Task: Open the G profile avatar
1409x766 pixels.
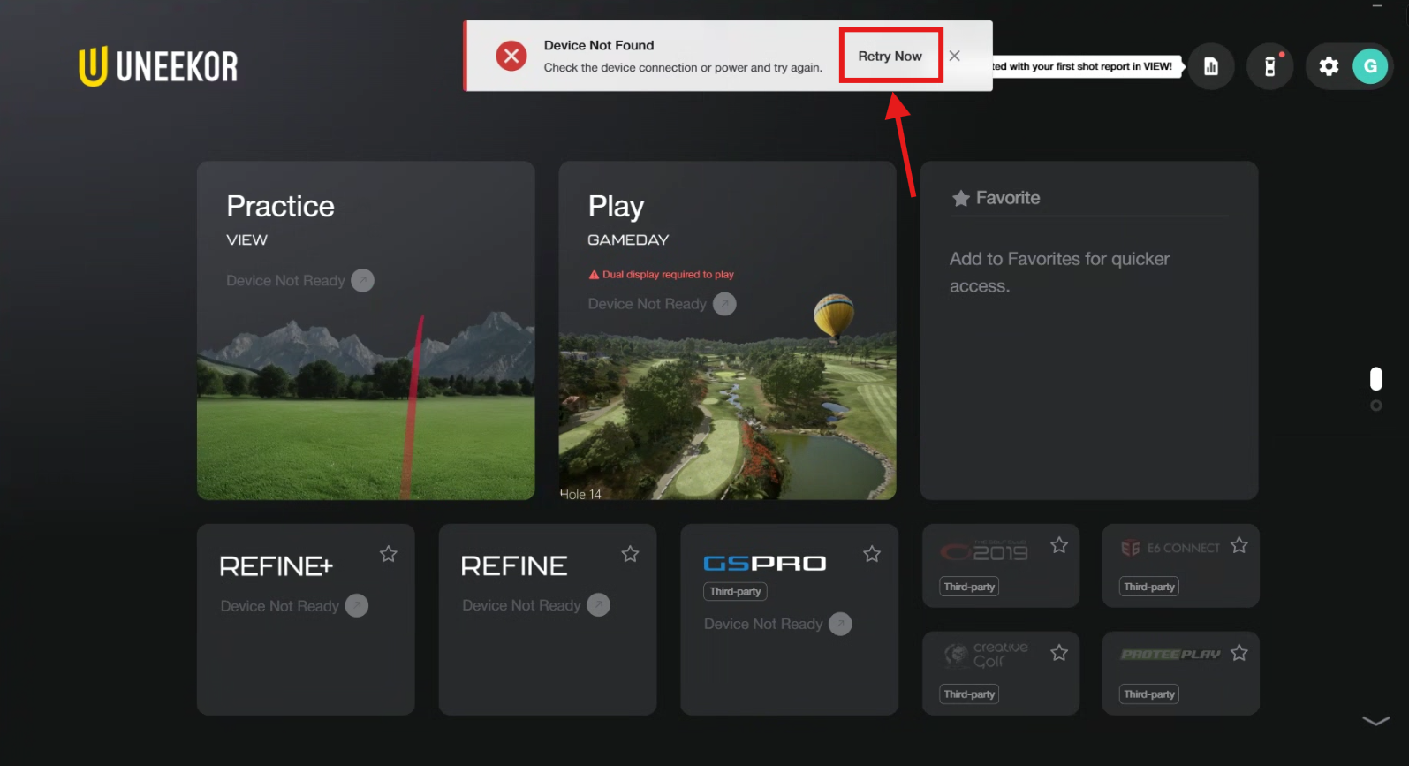Action: point(1370,66)
